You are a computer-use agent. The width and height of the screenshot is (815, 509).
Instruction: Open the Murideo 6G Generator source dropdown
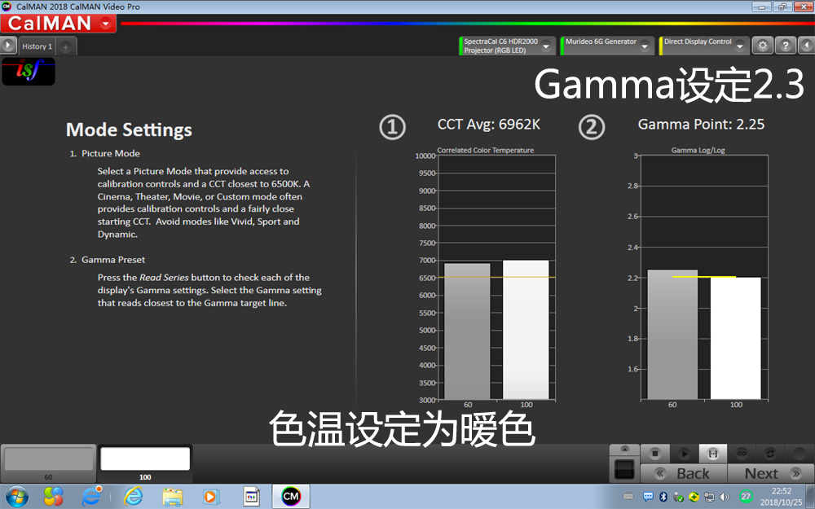645,46
